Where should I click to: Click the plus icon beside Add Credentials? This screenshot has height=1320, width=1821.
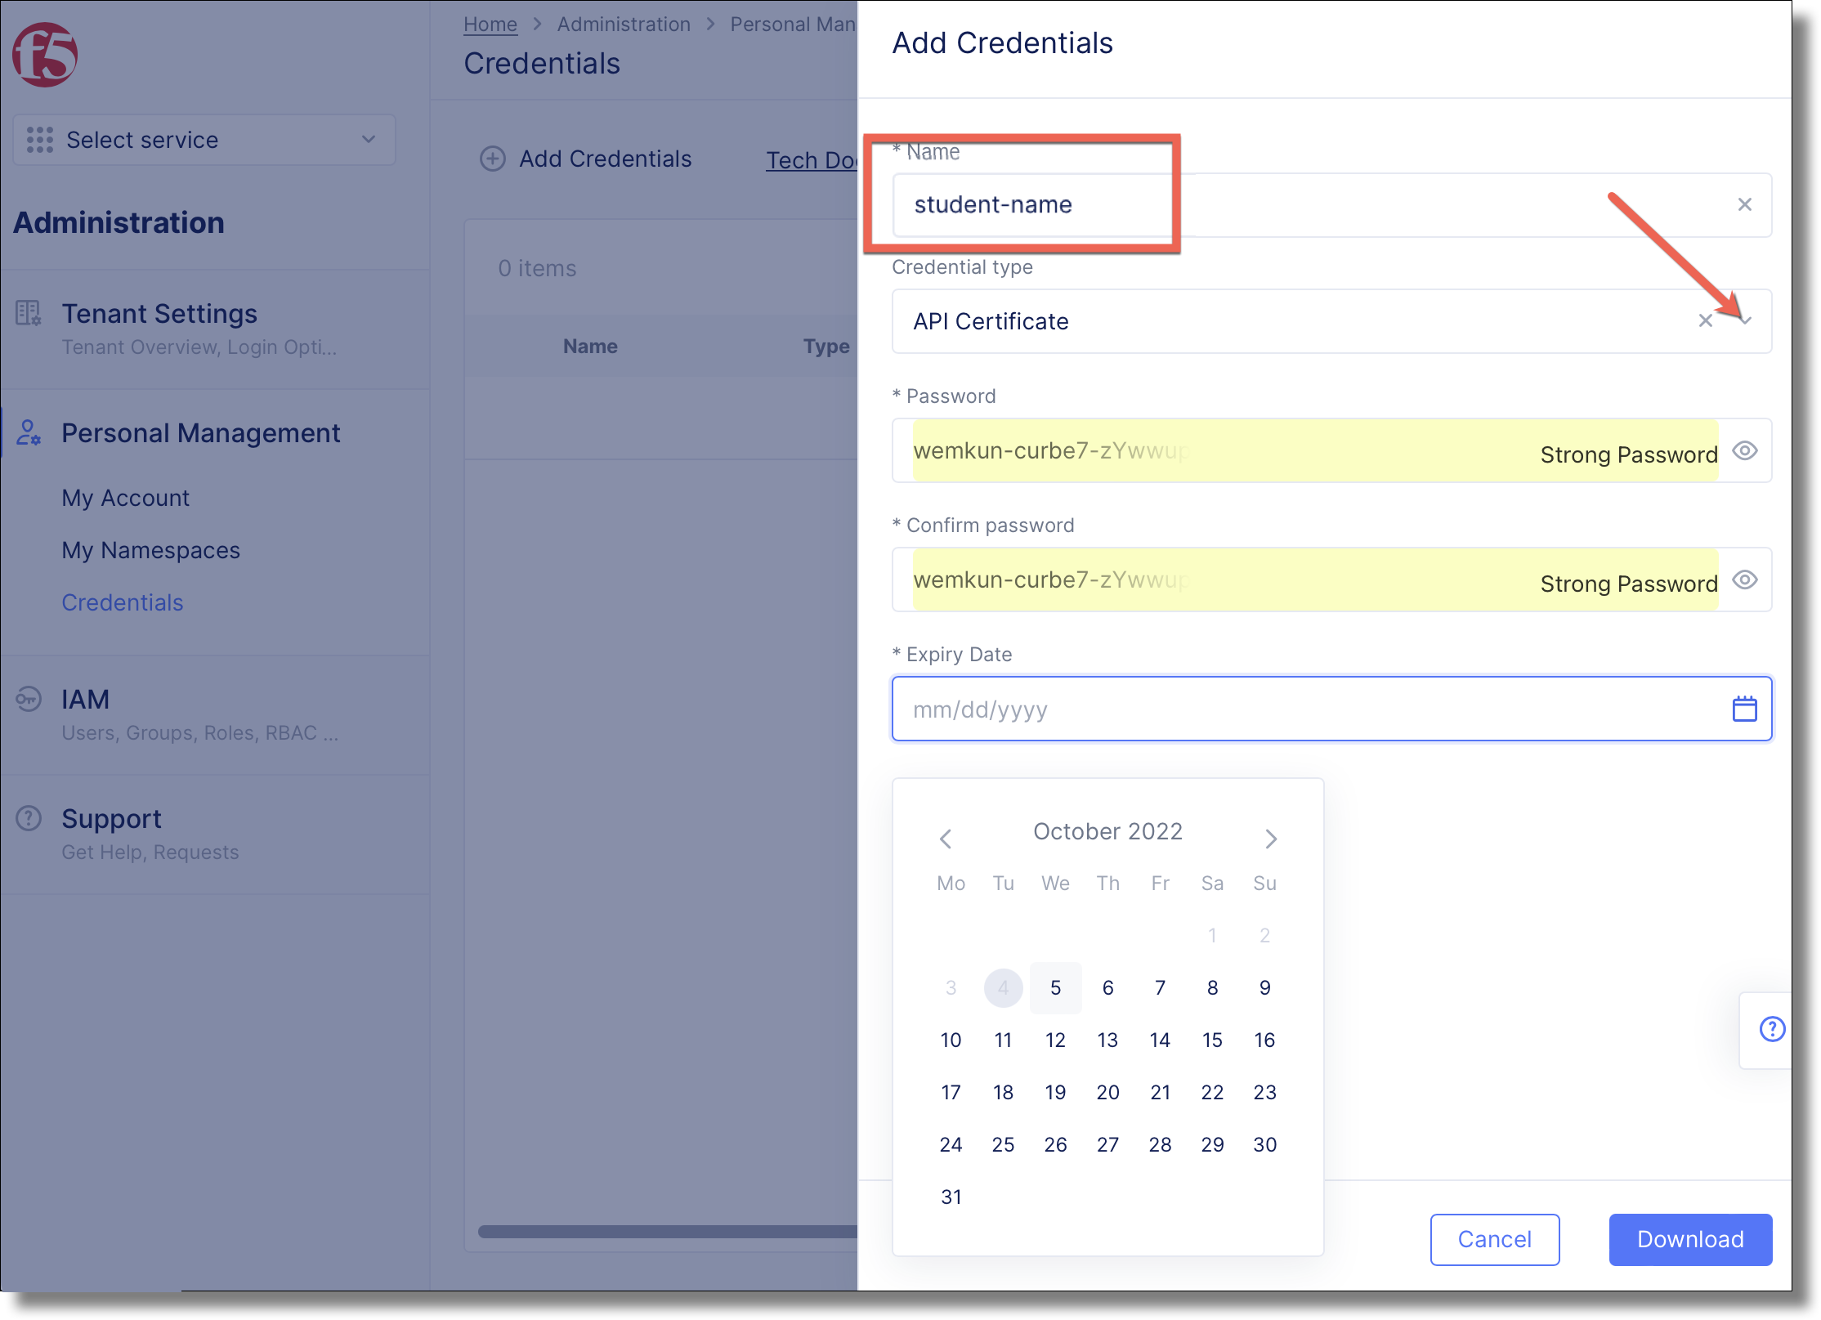coord(492,159)
